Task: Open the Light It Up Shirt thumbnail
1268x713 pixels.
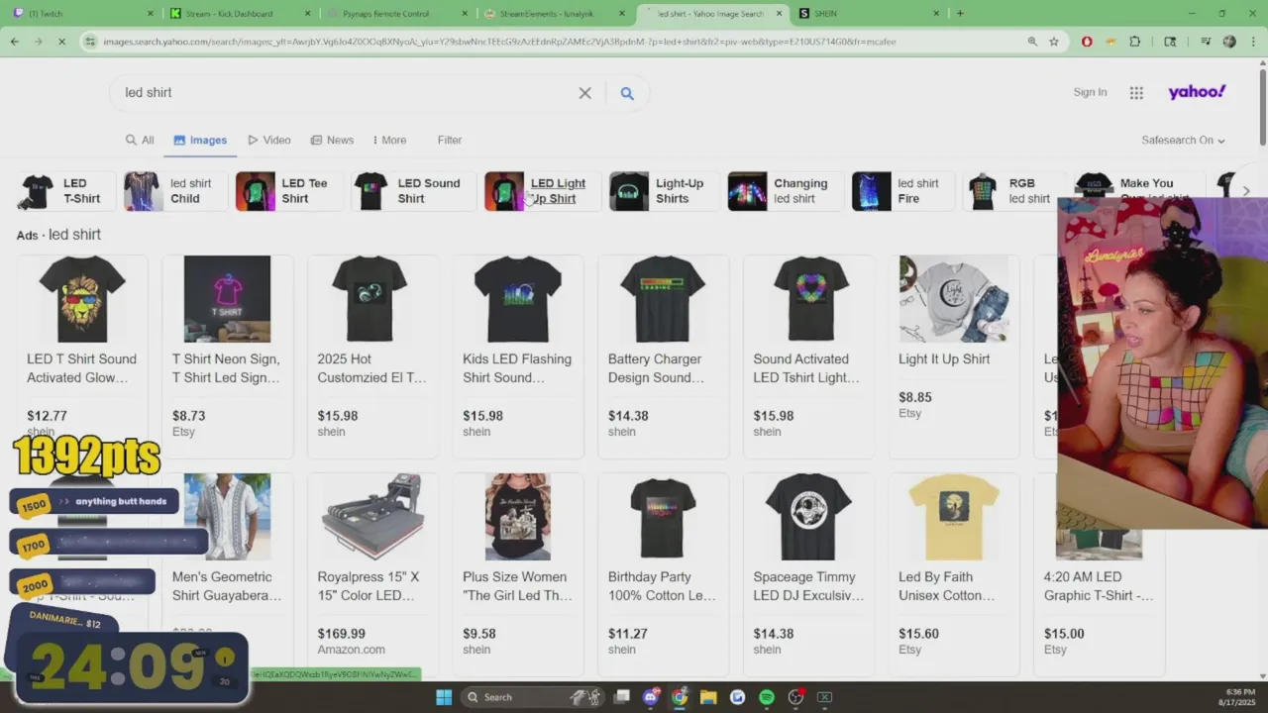Action: point(954,299)
